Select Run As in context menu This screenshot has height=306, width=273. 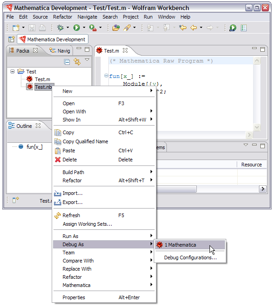pos(104,236)
